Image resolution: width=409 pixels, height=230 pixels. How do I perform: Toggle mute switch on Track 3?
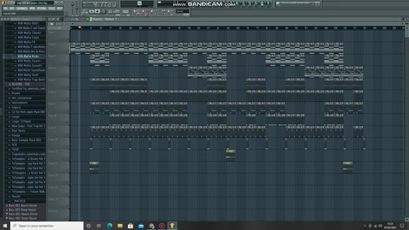coord(68,64)
